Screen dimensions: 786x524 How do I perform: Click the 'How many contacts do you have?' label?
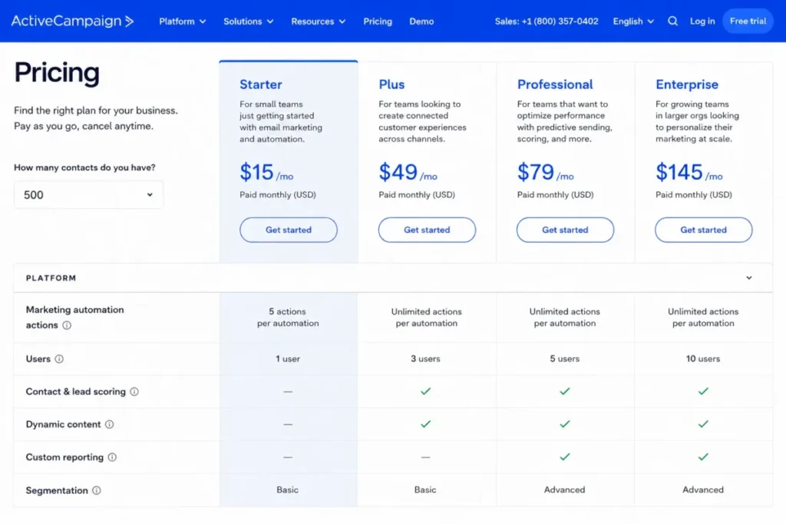tap(84, 167)
